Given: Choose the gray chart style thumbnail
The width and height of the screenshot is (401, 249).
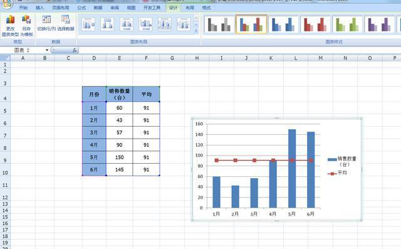Looking at the screenshot, I should tap(219, 24).
